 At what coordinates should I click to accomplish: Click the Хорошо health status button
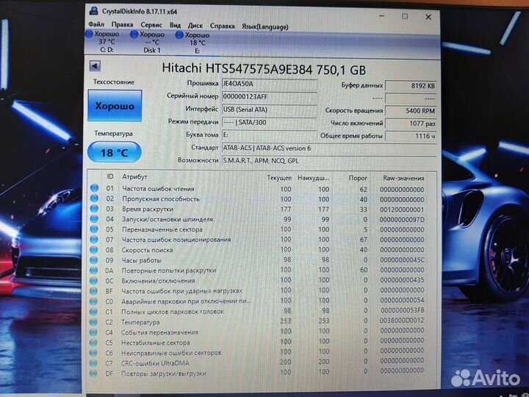click(115, 106)
